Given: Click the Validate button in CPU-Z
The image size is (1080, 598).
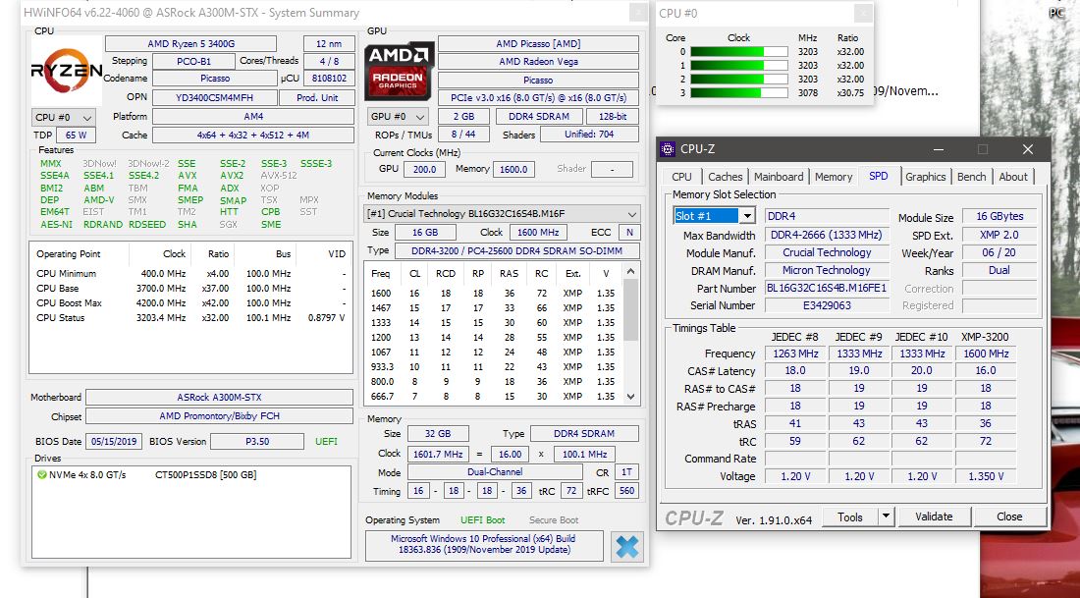Looking at the screenshot, I should 934,516.
